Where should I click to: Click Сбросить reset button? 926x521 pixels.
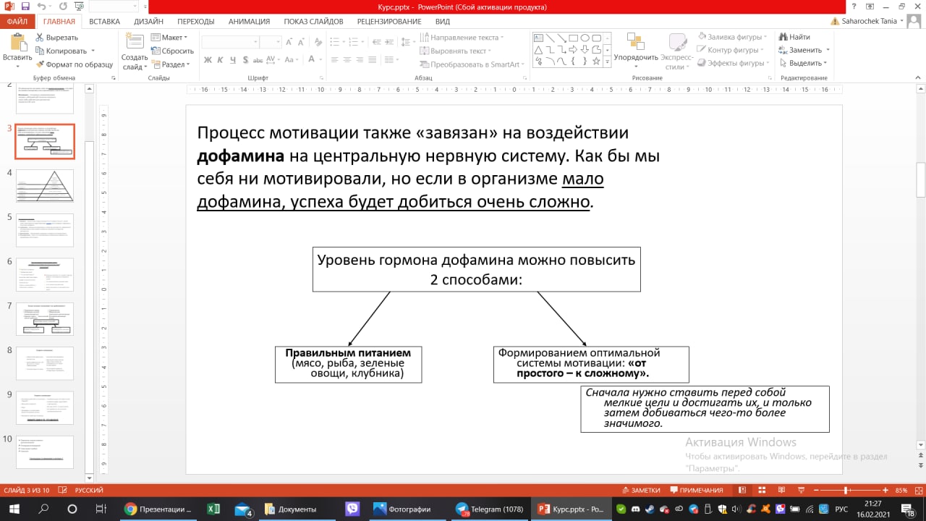(x=172, y=51)
